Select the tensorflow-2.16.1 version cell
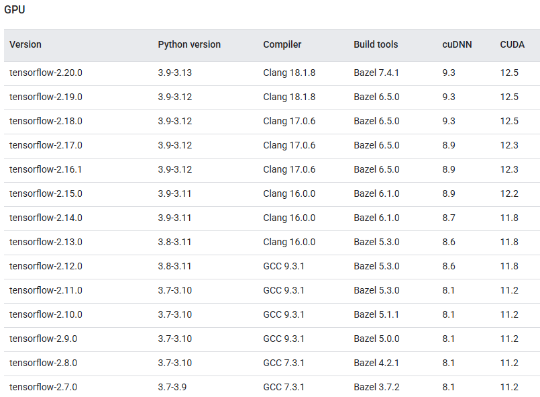The height and width of the screenshot is (397, 540). click(x=46, y=169)
